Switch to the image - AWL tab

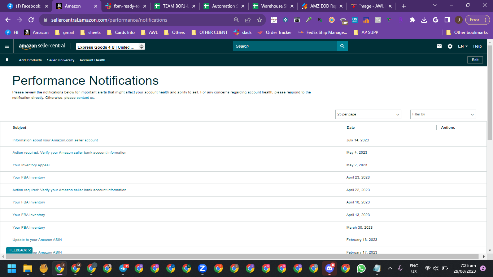[x=371, y=6]
